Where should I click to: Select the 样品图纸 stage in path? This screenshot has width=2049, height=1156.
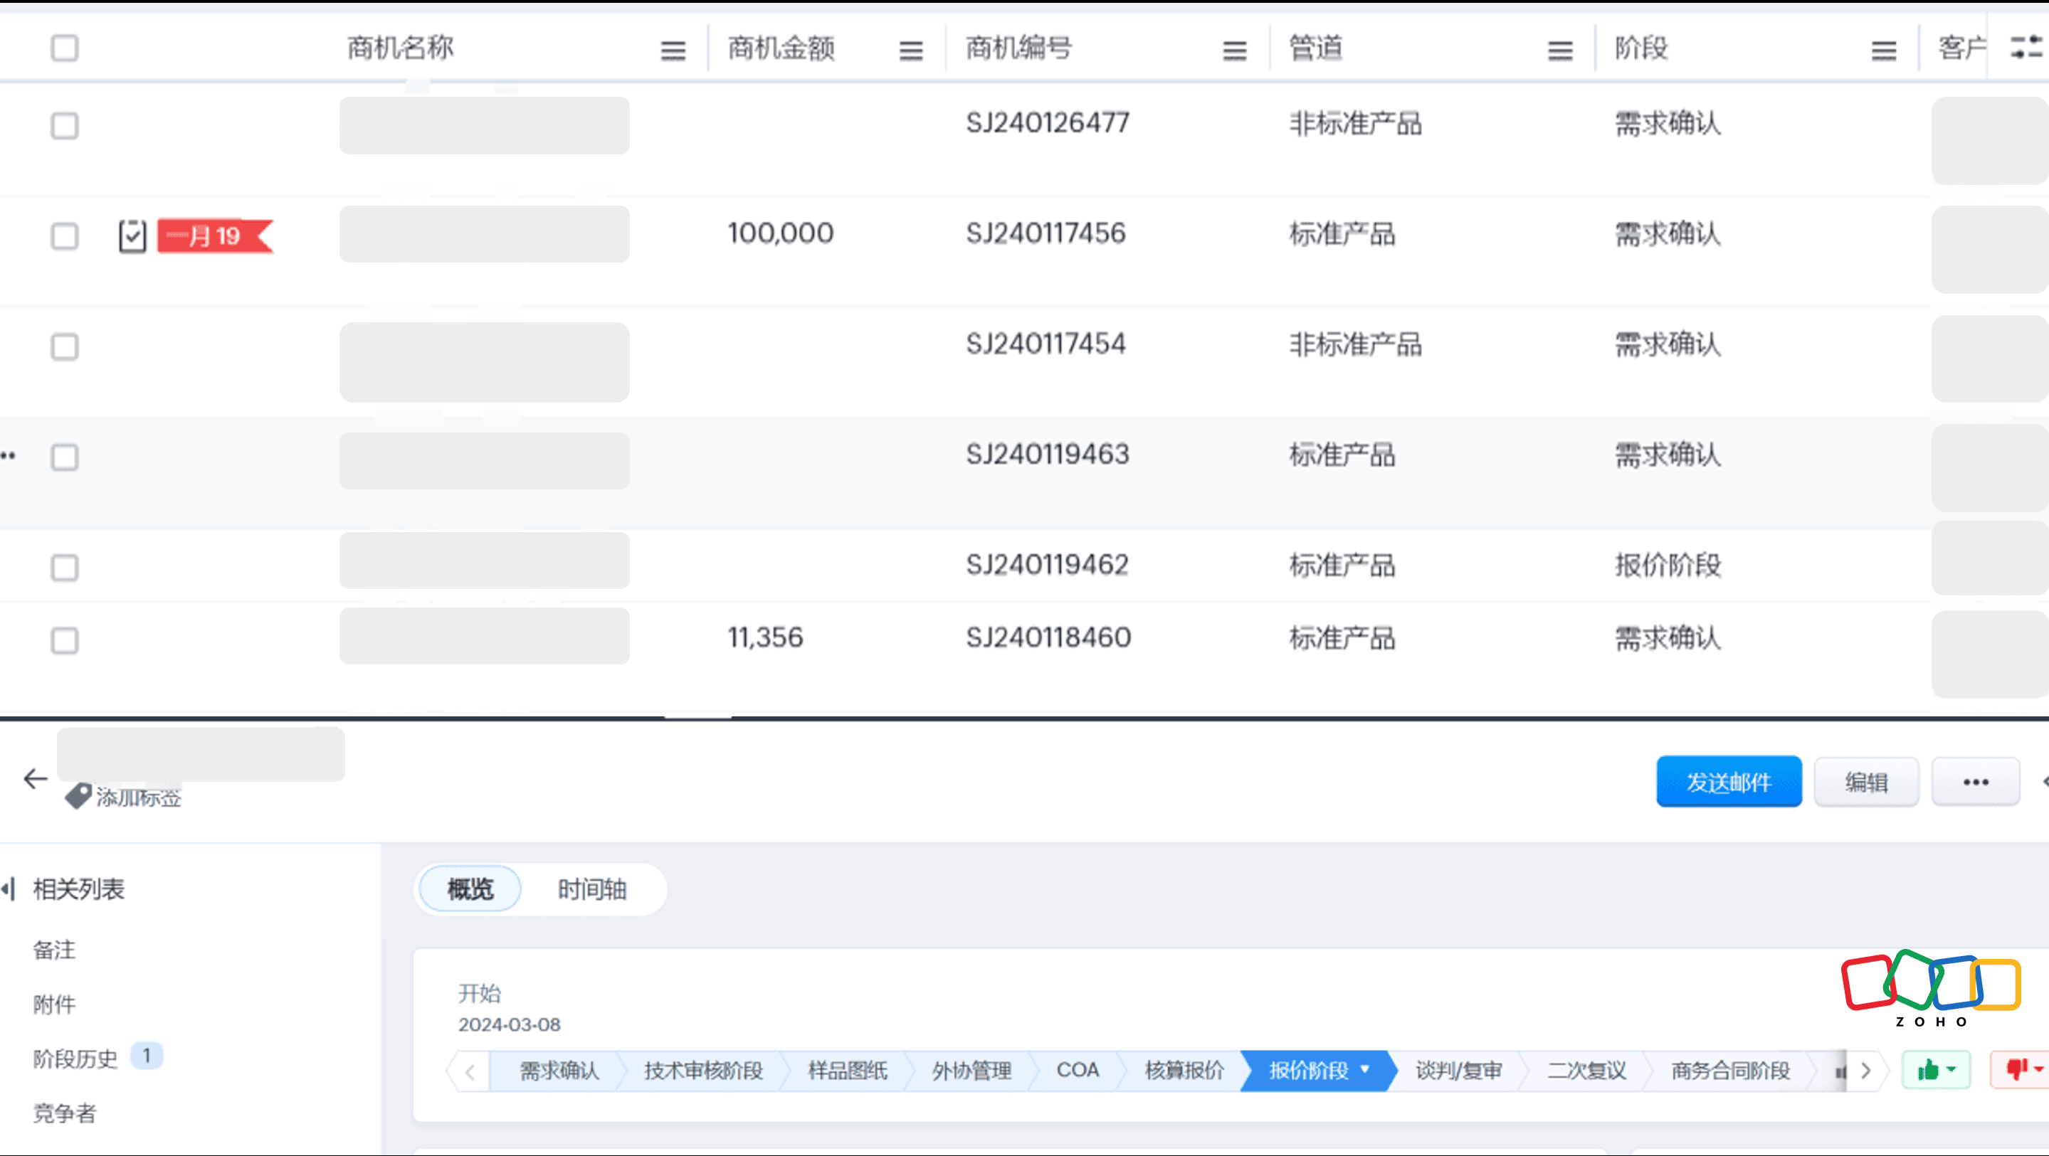click(847, 1070)
